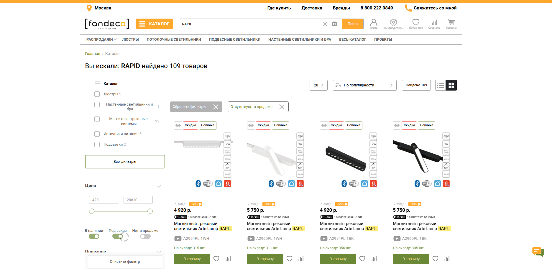Open the Войти account icon
552x269 pixels.
click(374, 24)
